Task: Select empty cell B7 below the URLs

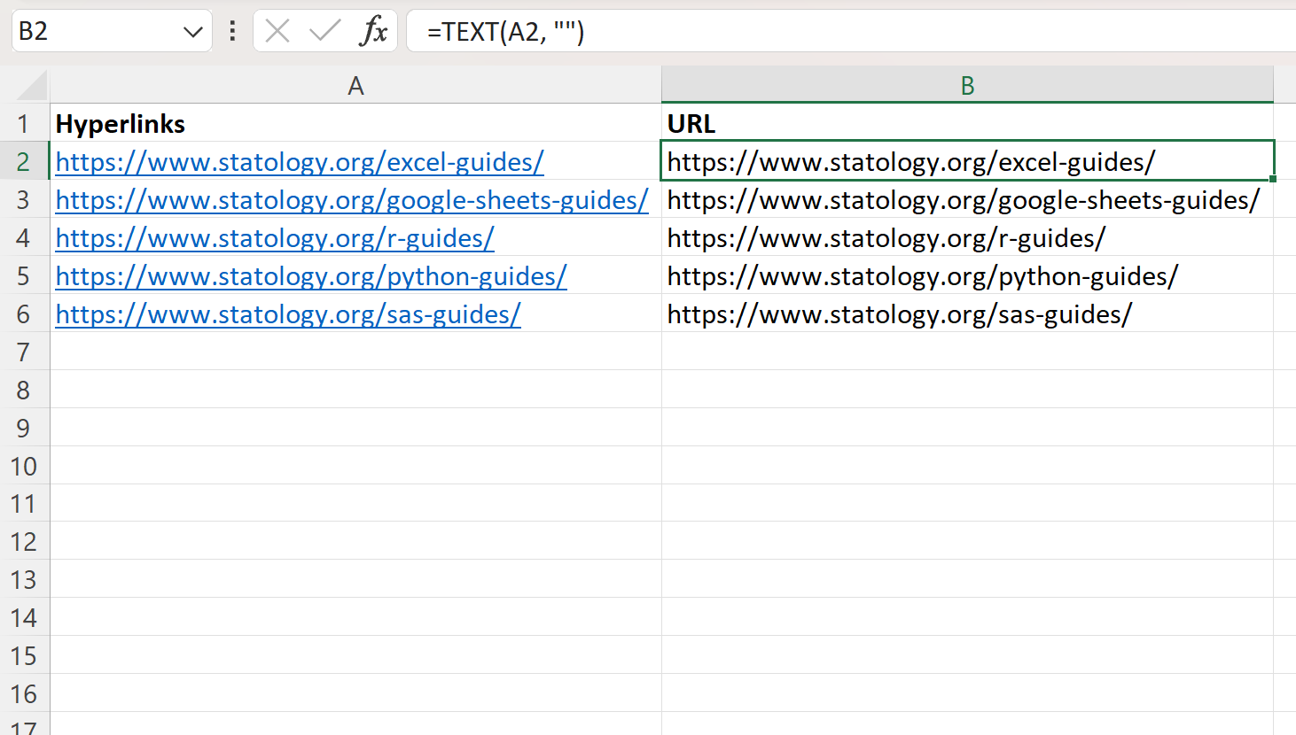Action: click(x=966, y=352)
